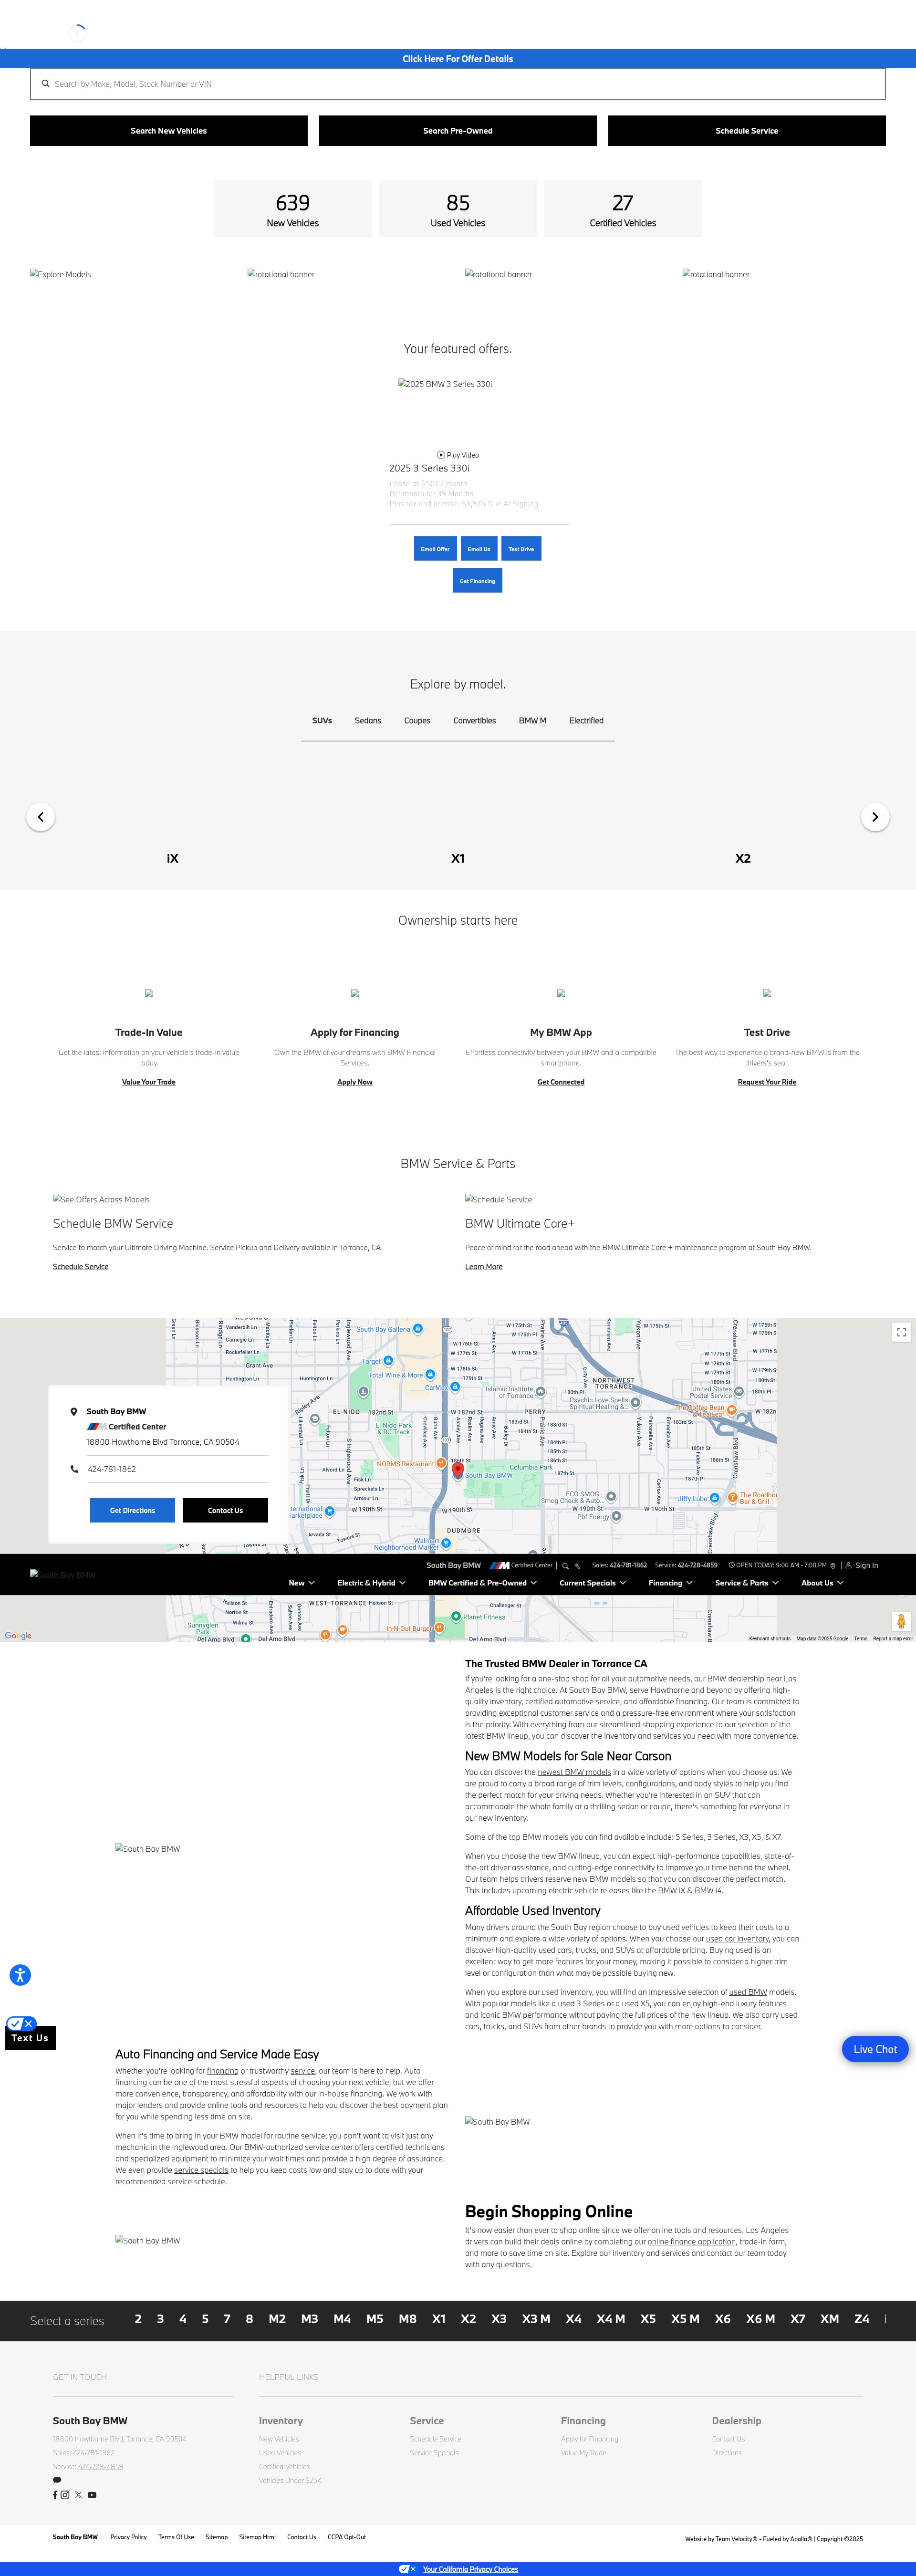Click the magnifier icon in the search box
Image resolution: width=916 pixels, height=2576 pixels.
click(x=46, y=84)
